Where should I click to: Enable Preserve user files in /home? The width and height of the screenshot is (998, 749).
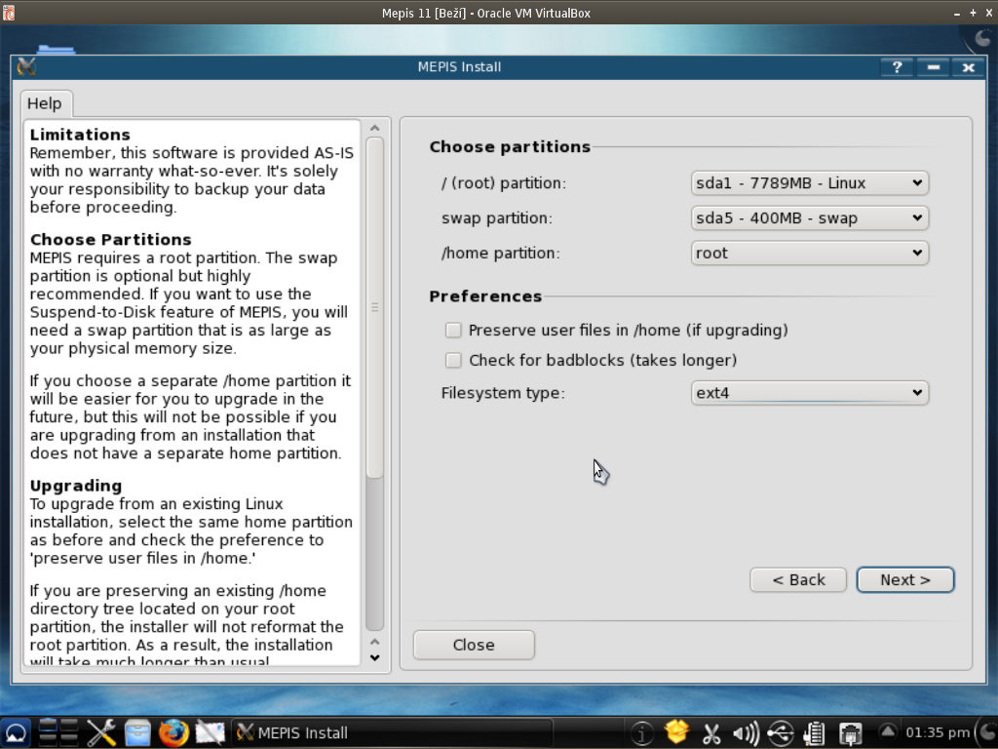coord(453,330)
